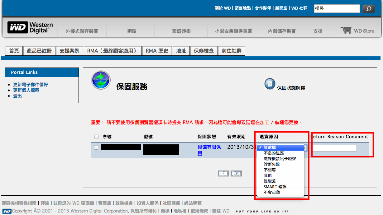Check the product row checkbox
Image resolution: width=383 pixels, height=215 pixels.
click(96, 147)
